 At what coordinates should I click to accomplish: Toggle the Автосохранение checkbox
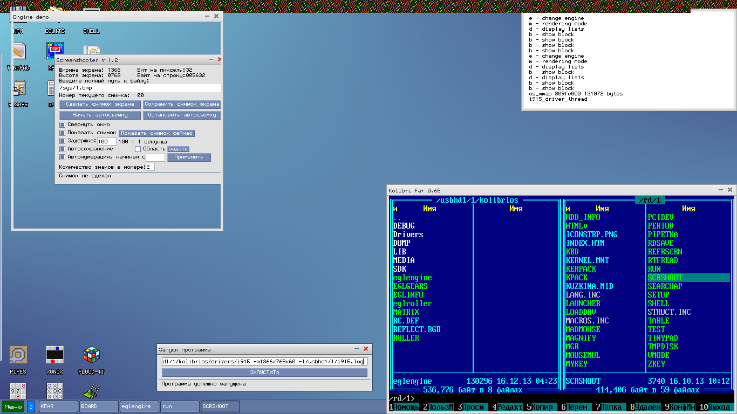pyautogui.click(x=62, y=149)
